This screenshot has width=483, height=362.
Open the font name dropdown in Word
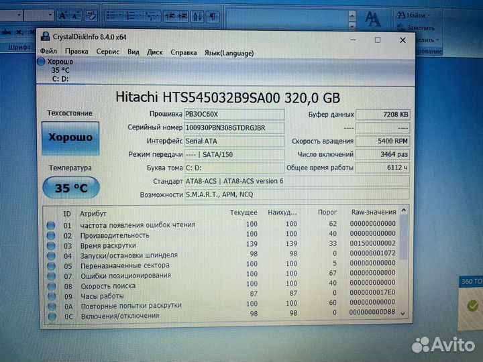pos(19,15)
